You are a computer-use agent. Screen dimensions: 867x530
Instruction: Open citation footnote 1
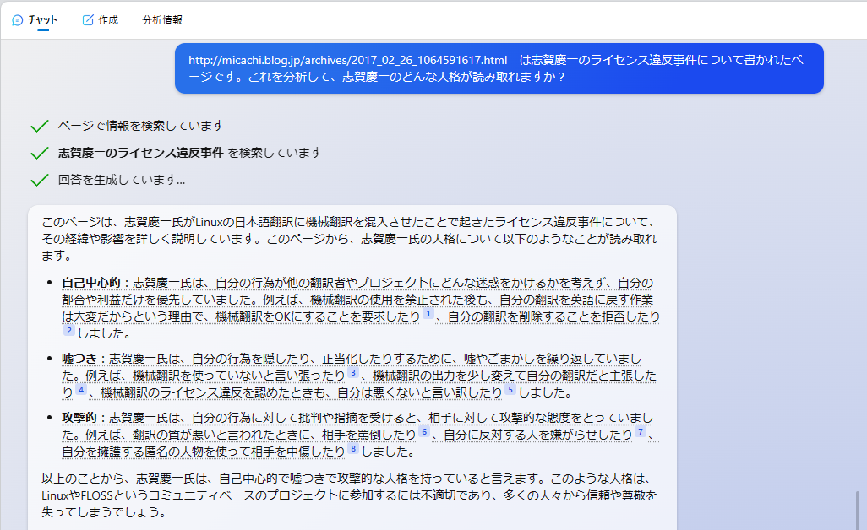point(428,314)
